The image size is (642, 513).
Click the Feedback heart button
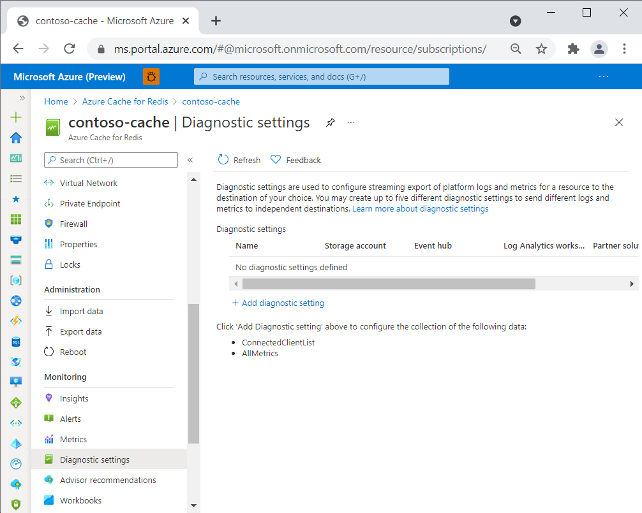(x=295, y=160)
